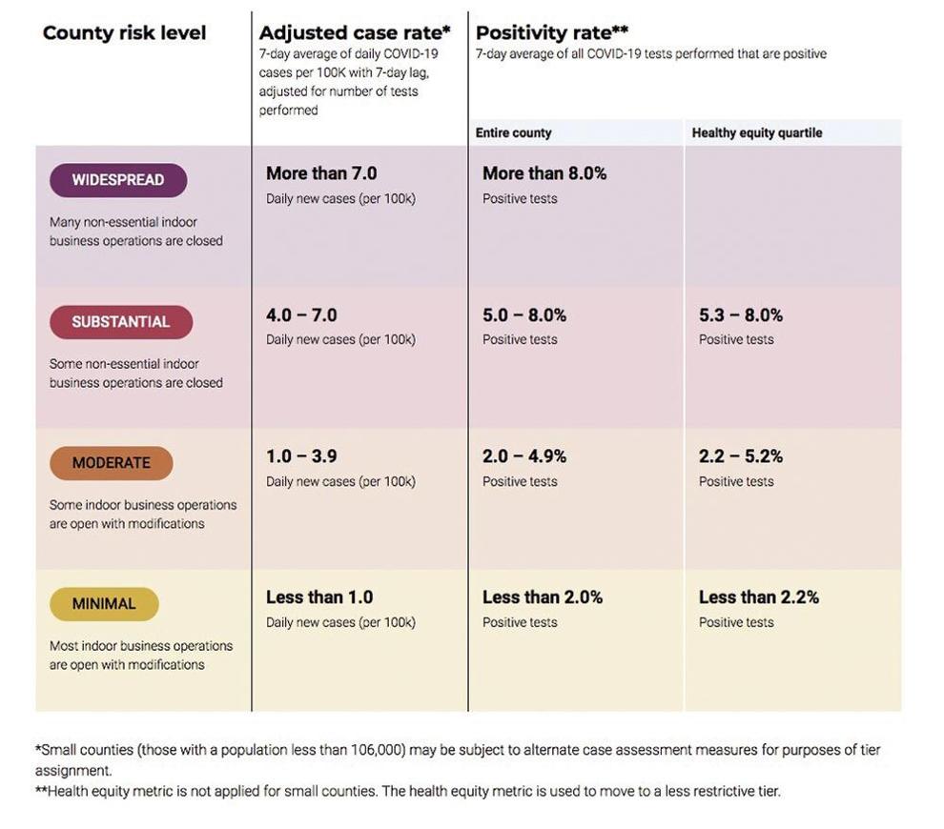This screenshot has width=944, height=829.
Task: Click the small counties footnote text
Action: click(x=458, y=759)
